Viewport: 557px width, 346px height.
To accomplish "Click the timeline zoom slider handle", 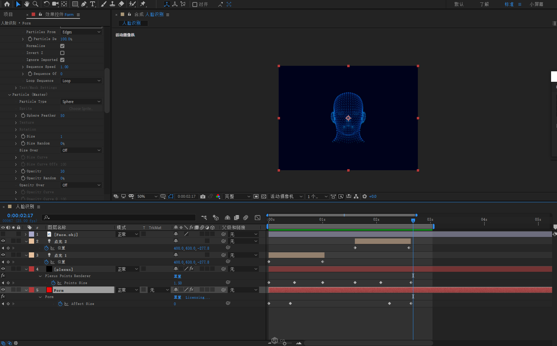I will (x=285, y=344).
